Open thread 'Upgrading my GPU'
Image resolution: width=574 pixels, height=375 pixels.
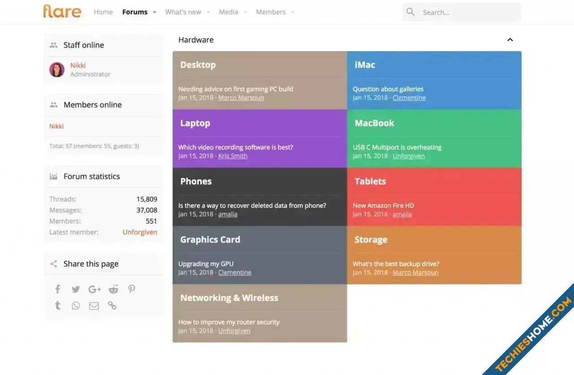coord(206,264)
